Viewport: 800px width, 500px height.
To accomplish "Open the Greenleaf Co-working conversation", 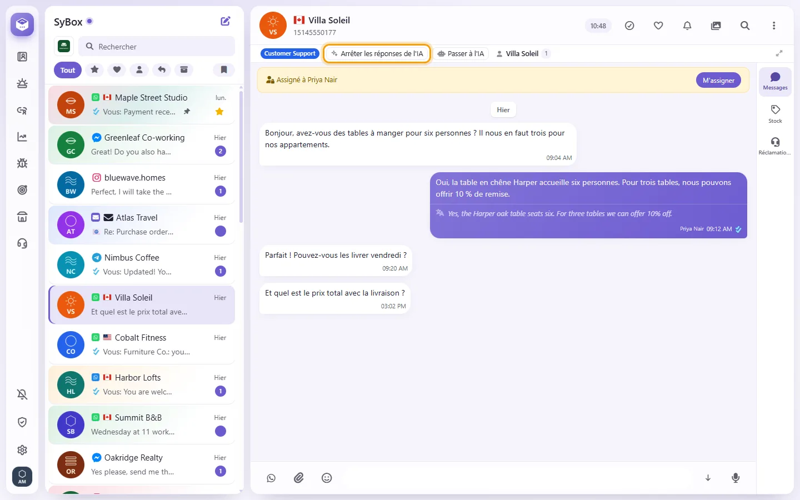I will pos(142,144).
